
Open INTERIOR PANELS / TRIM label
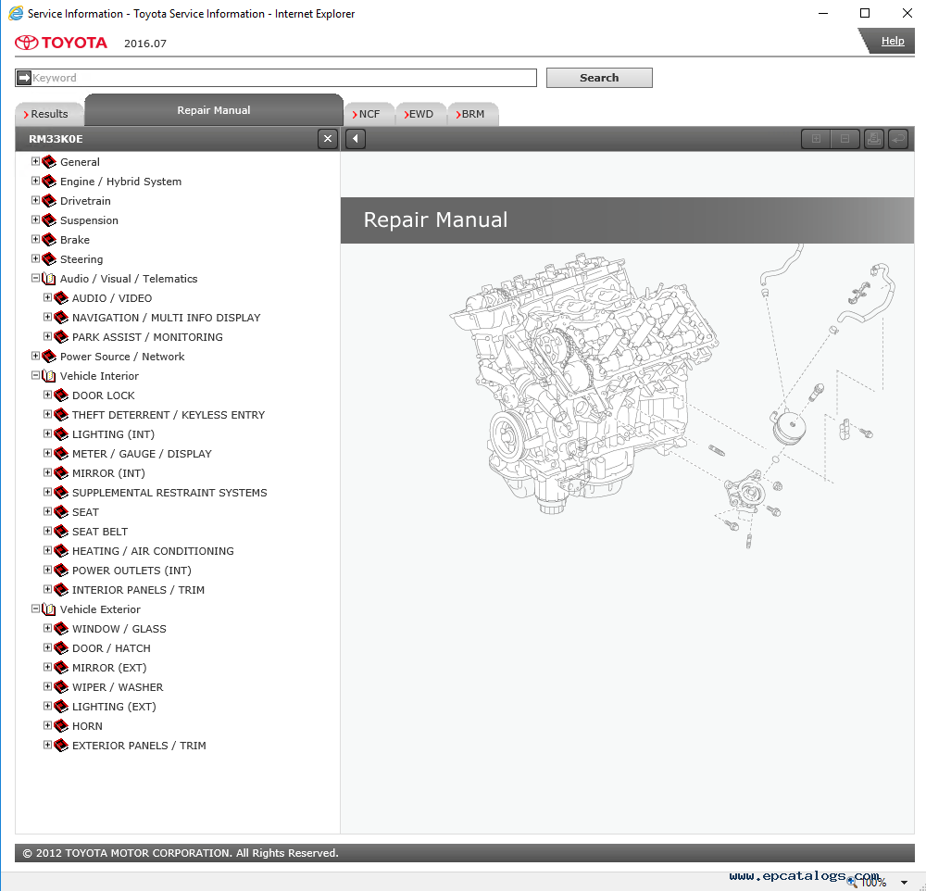pyautogui.click(x=138, y=590)
